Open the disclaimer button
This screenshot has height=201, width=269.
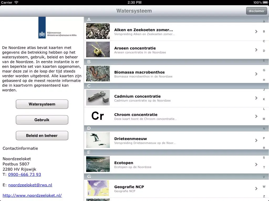click(256, 11)
